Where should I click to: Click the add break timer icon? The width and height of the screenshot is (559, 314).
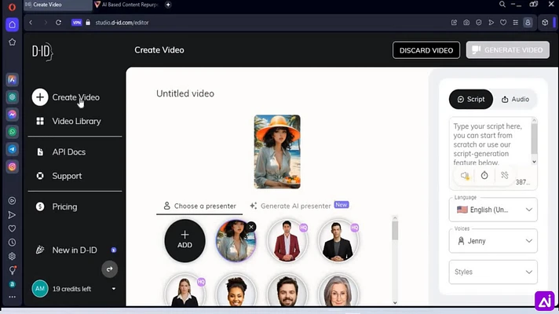pos(484,175)
